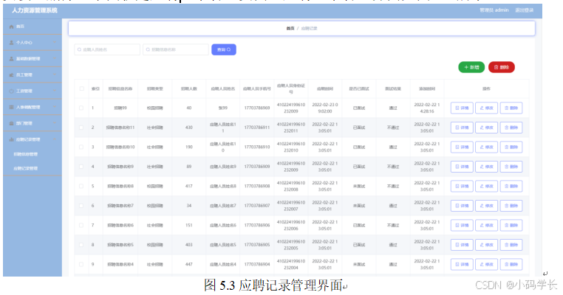Open 详情 details for row 8
Viewport: 563px width, 295px height.
click(x=462, y=245)
